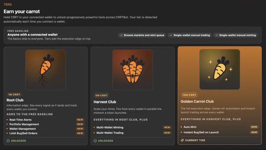Click the NEW badge next to Auto Mint
This screenshot has width=266, height=150.
(x=254, y=127)
